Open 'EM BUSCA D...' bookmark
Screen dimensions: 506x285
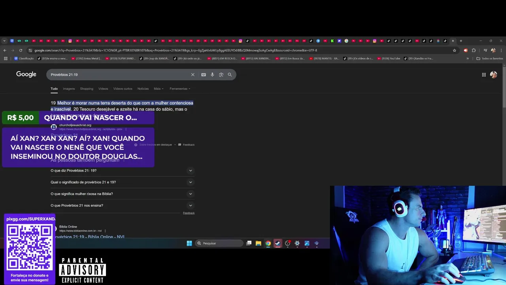[x=222, y=59]
